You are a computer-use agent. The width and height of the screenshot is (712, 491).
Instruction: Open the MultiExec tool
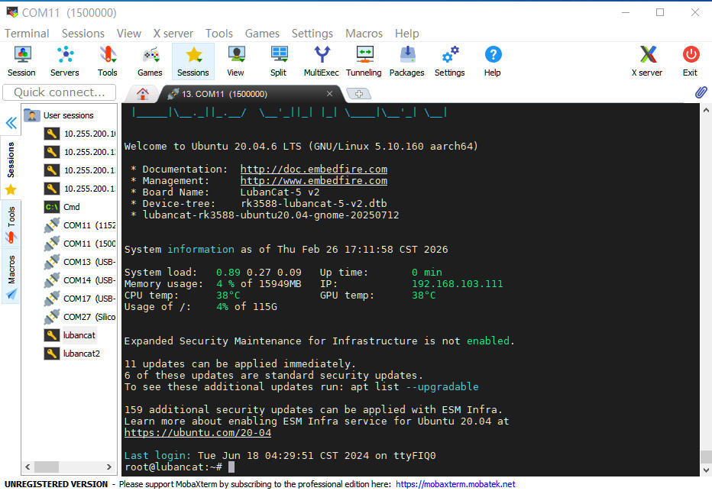[321, 61]
